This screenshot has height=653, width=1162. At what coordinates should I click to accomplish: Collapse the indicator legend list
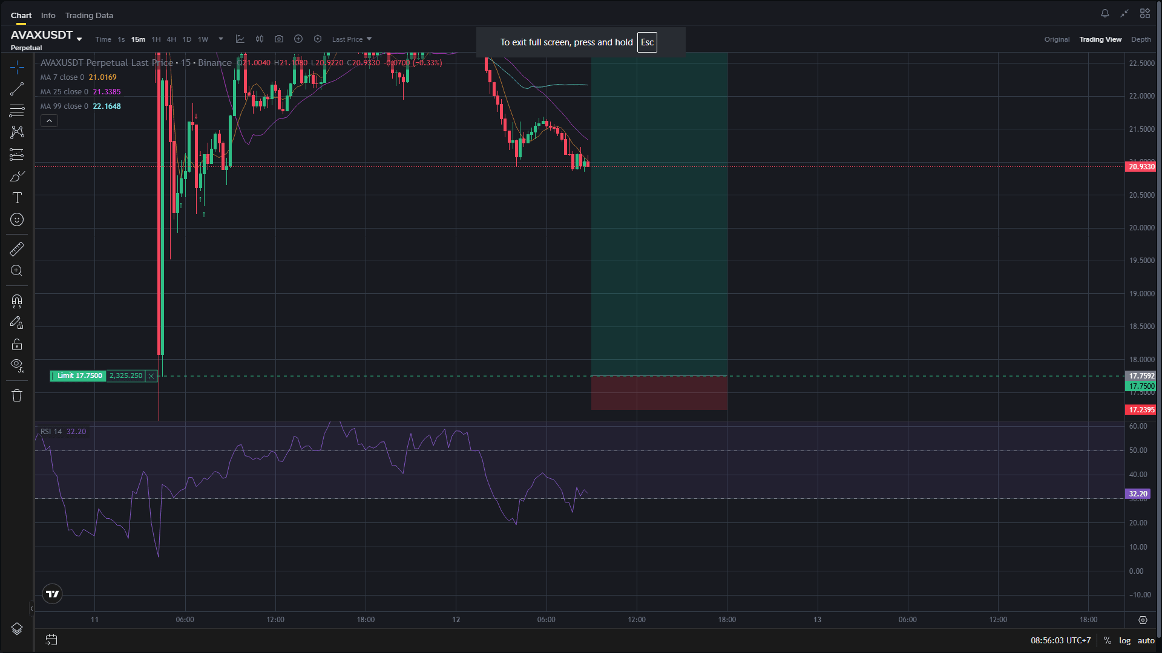[49, 121]
